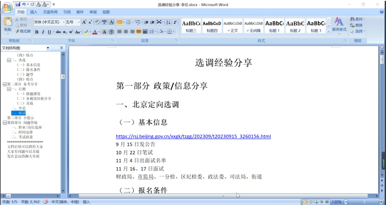
Task: Toggle superscript formatting
Action: point(71,32)
